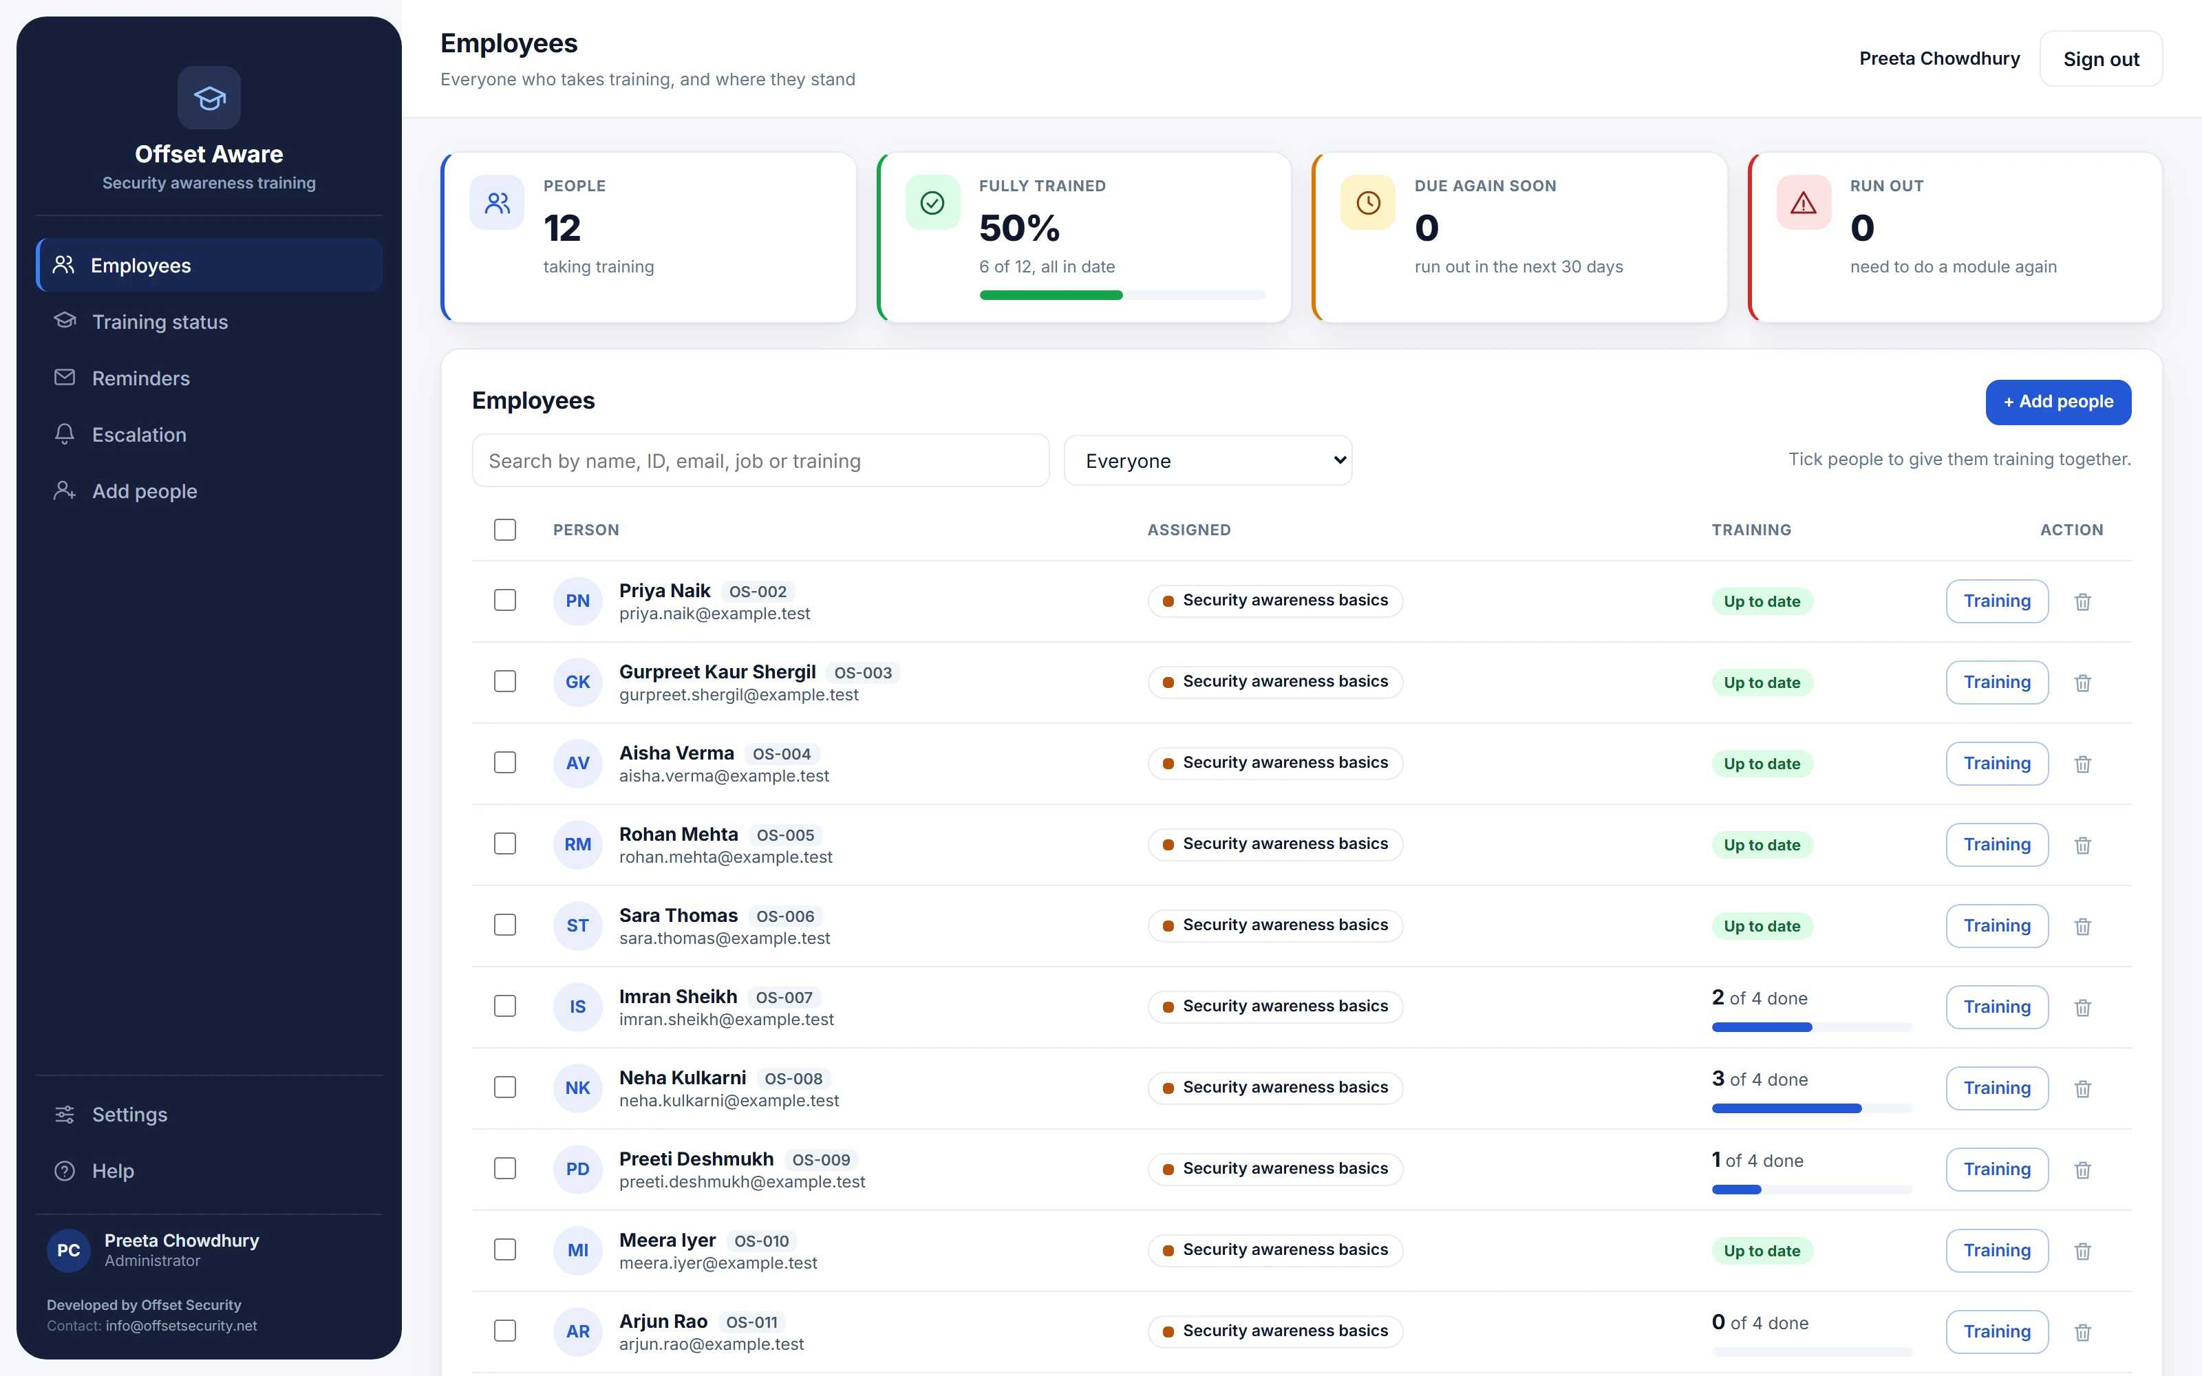Image resolution: width=2202 pixels, height=1376 pixels.
Task: Open Settings from the sidebar
Action: coord(209,1114)
